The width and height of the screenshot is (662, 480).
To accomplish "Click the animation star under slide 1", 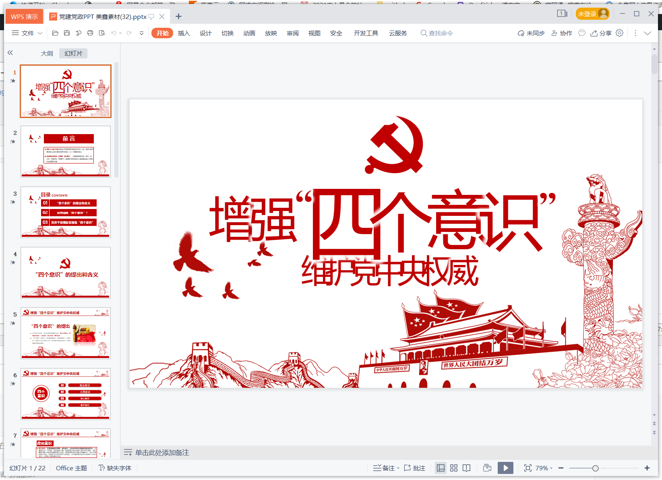I will click(13, 81).
